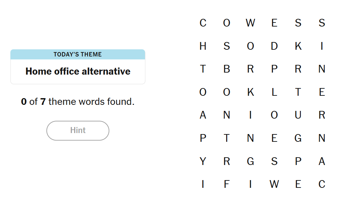Viewport: 347px width, 209px height.
Task: Pick the letter B tile
Action: (x=227, y=69)
